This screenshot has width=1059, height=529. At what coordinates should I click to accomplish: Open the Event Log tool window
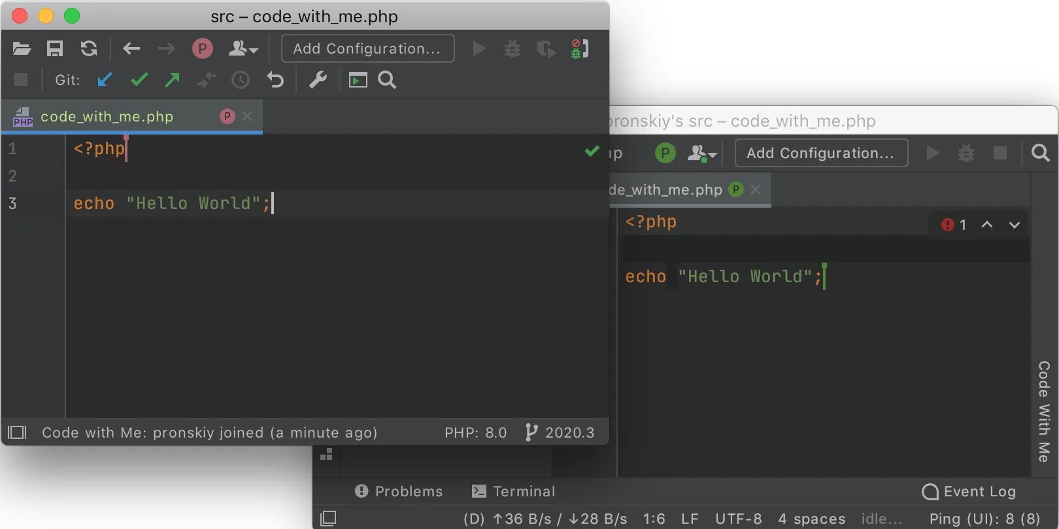tap(969, 491)
